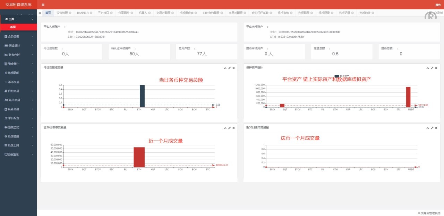Click the 操作 button at top right
The image size is (444, 216).
tap(438, 5)
